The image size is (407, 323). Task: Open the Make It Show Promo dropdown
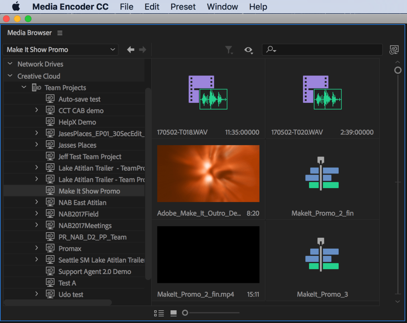60,50
